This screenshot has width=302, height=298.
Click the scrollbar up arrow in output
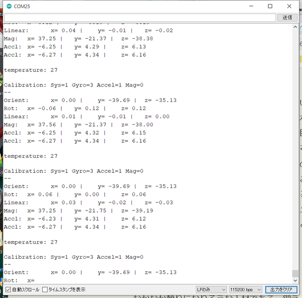295,27
